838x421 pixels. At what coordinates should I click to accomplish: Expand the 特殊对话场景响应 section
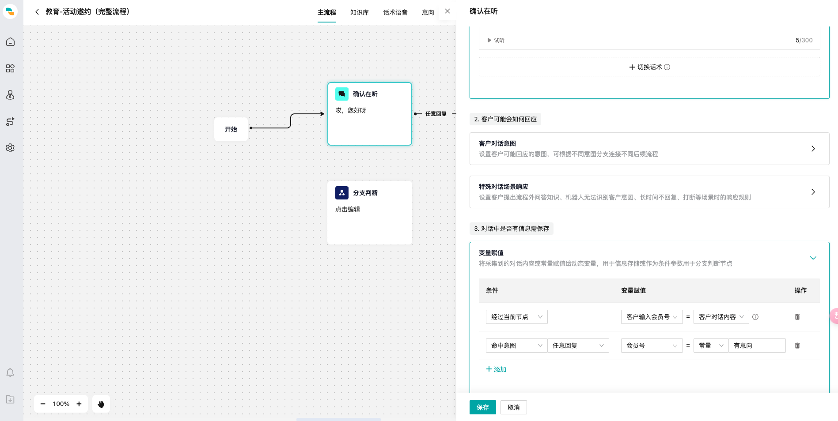pos(649,192)
